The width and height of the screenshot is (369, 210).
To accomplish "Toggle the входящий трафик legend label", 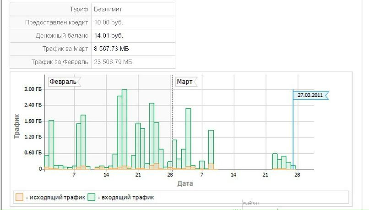I will [128, 197].
